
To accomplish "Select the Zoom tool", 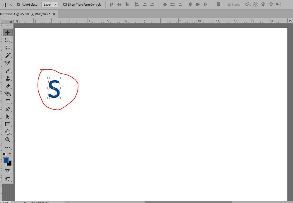I will pos(8,140).
